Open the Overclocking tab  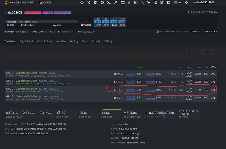coord(45,41)
